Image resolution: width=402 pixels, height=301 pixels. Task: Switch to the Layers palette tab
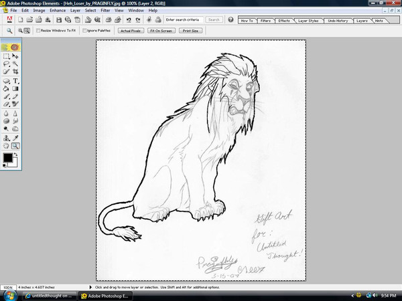pos(362,21)
